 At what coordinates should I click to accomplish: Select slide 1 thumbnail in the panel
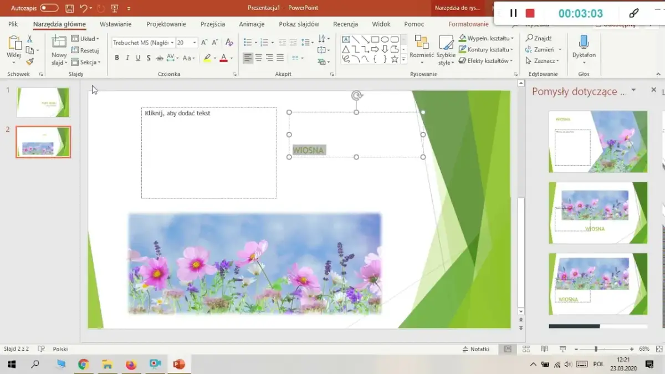(43, 101)
